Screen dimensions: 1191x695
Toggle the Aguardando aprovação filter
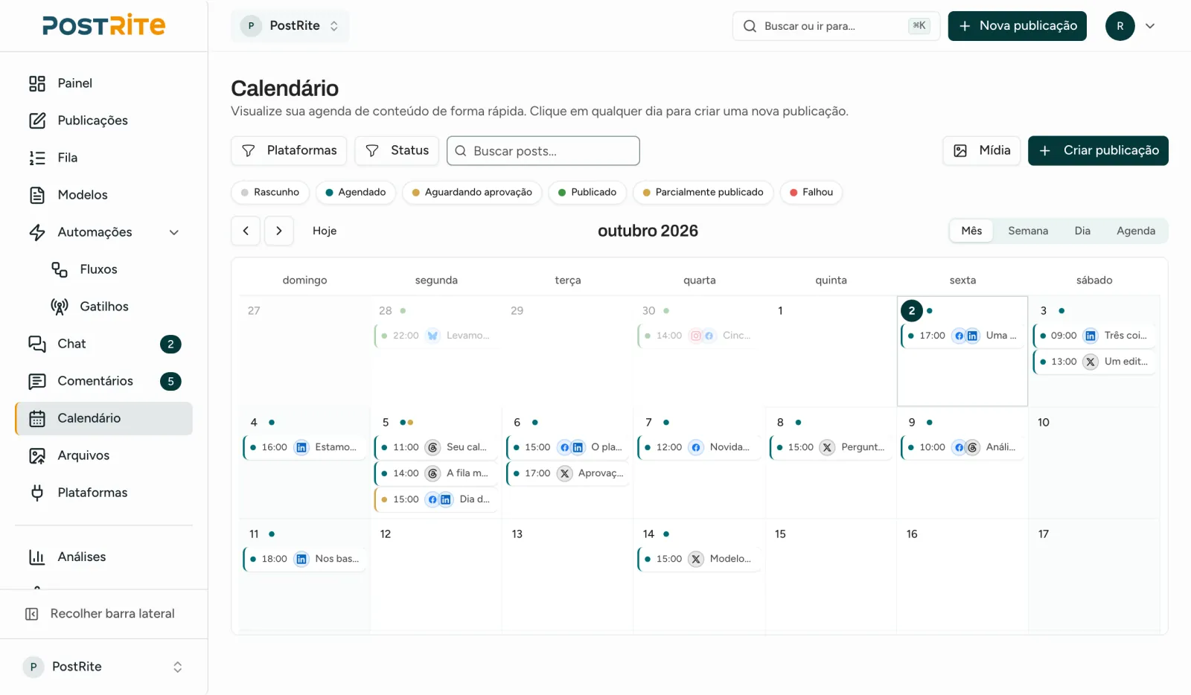472,192
